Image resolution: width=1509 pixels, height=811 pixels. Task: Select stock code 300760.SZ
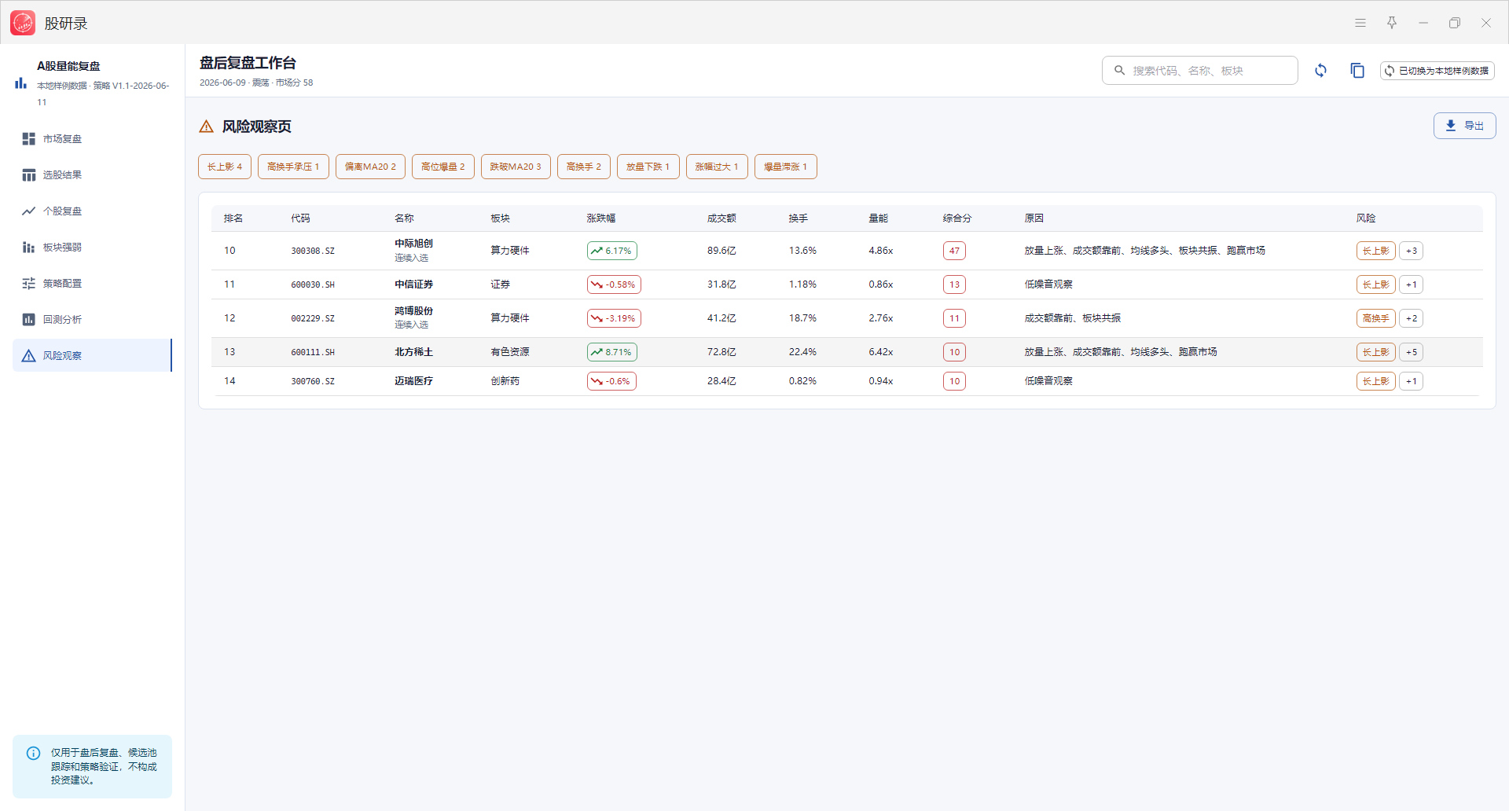coord(313,381)
